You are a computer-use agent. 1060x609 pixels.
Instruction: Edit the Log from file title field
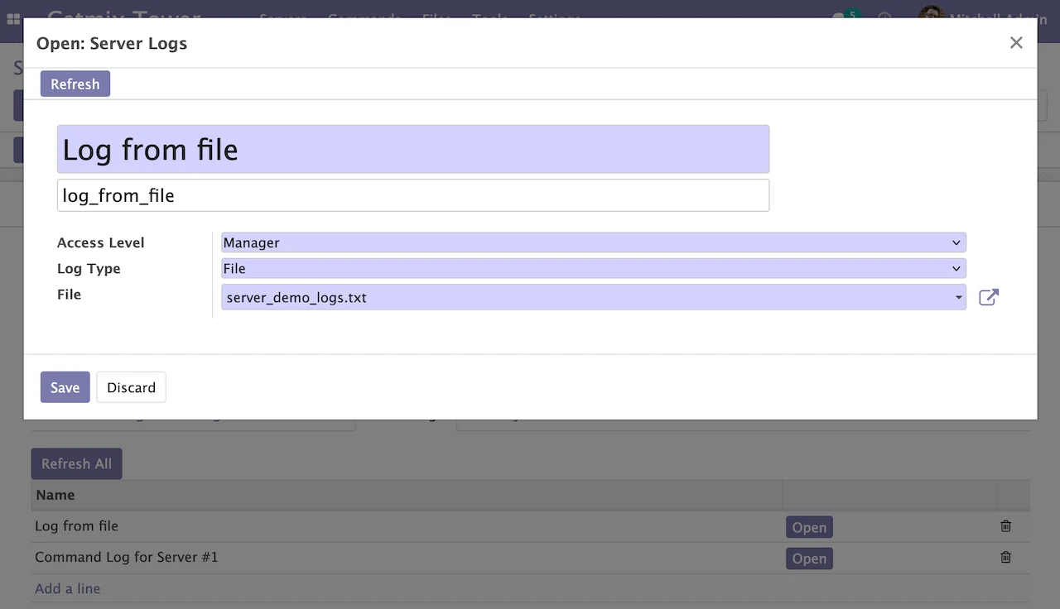pos(413,150)
